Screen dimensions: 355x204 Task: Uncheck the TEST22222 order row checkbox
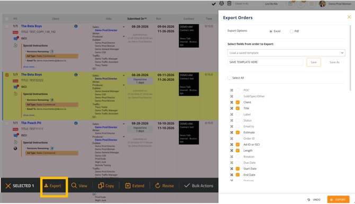[7, 75]
